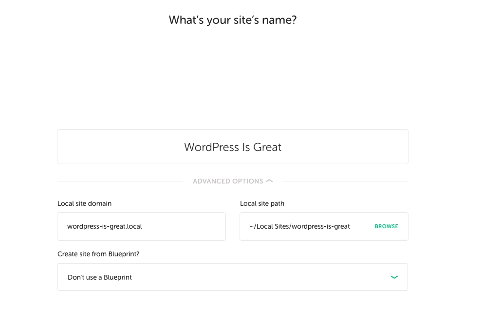The image size is (482, 318).
Task: Toggle the ADVANCED OPTIONS section label
Action: pos(228,181)
